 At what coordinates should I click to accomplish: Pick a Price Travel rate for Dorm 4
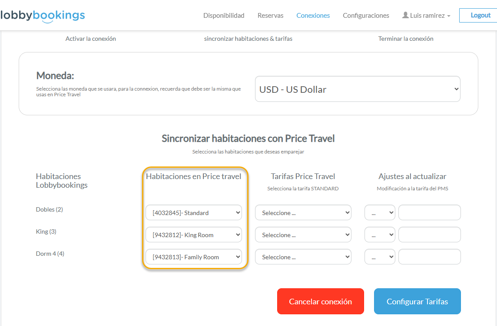click(x=303, y=257)
